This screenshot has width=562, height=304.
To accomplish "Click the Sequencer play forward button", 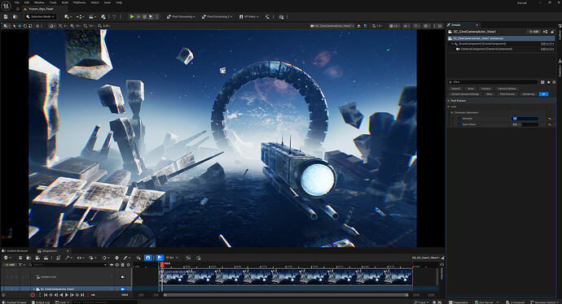I will [67, 295].
